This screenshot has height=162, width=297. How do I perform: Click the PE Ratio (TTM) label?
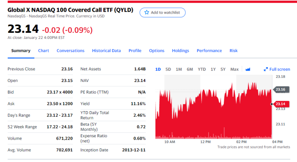94,92
